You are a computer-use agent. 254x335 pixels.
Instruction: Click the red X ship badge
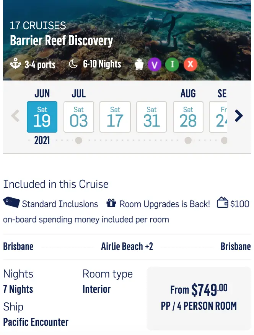point(190,64)
